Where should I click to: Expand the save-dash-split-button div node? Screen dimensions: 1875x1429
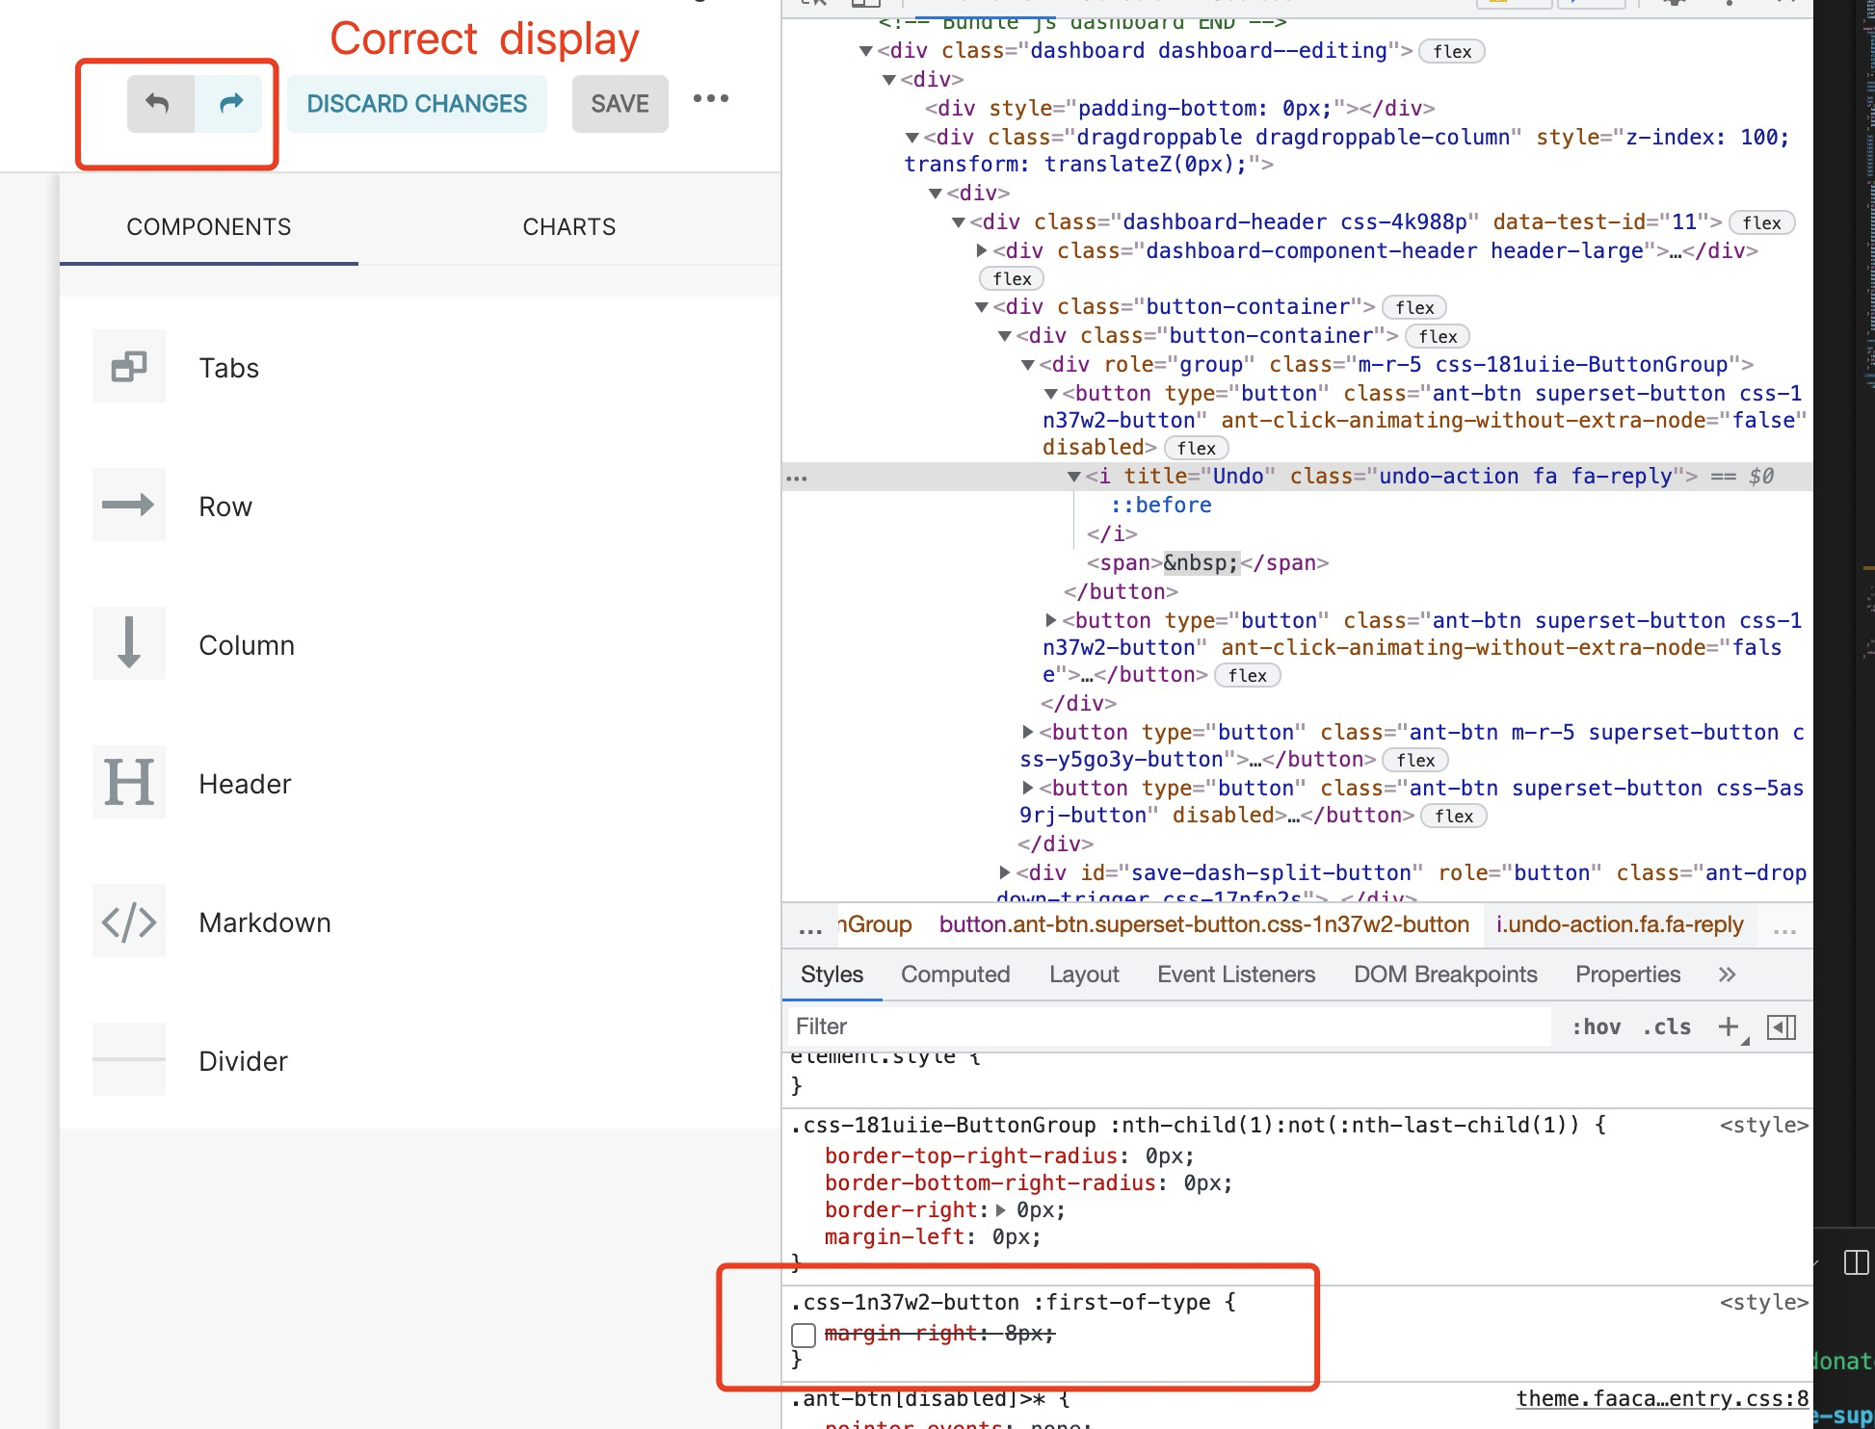(1005, 872)
